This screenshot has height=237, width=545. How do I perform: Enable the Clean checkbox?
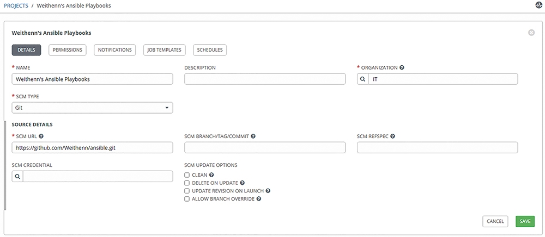(x=187, y=175)
